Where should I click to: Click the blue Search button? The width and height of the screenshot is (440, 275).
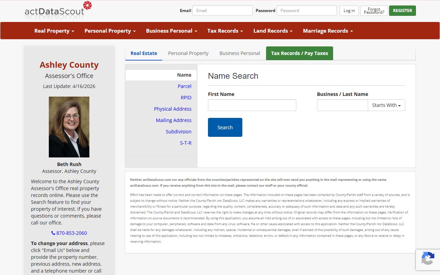(x=225, y=127)
